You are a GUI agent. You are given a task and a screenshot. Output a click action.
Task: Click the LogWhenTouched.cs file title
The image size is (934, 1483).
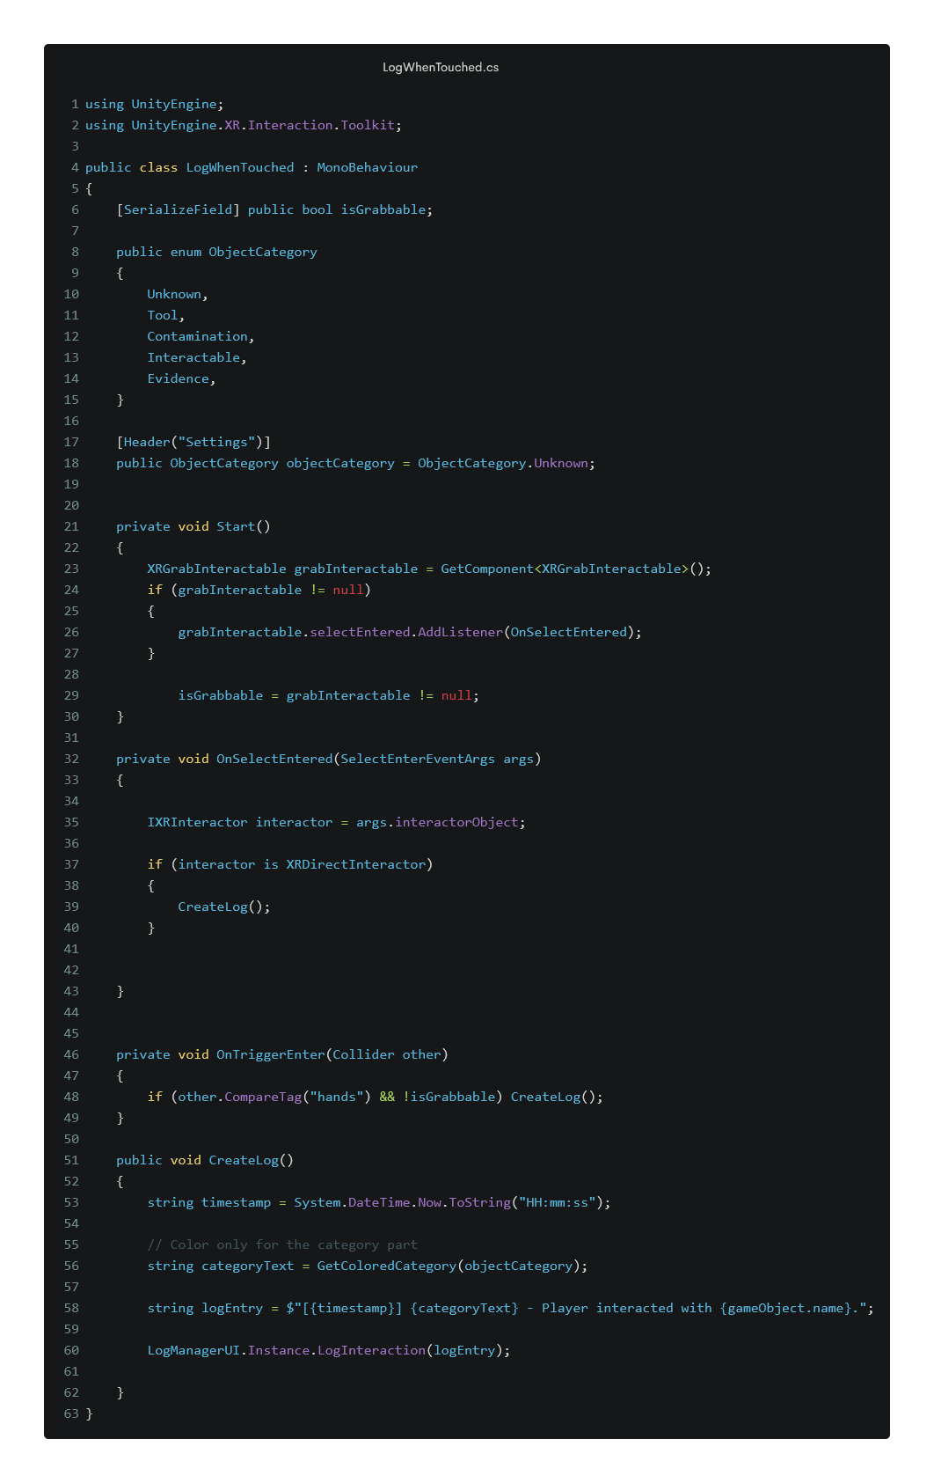[x=441, y=68]
